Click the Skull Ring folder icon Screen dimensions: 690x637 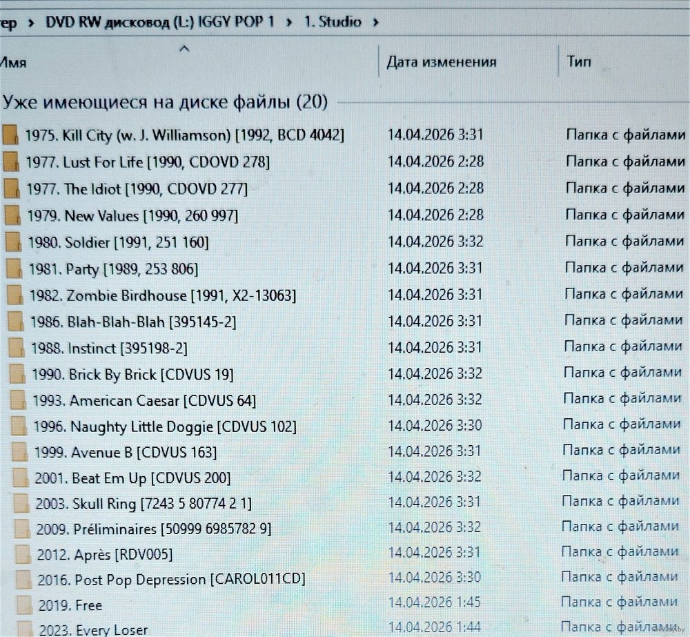pyautogui.click(x=22, y=504)
